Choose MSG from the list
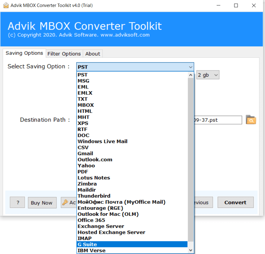 coord(132,81)
